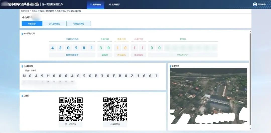Click the 统一识别代码 QR code image
The height and width of the screenshot is (133, 271).
click(x=71, y=109)
